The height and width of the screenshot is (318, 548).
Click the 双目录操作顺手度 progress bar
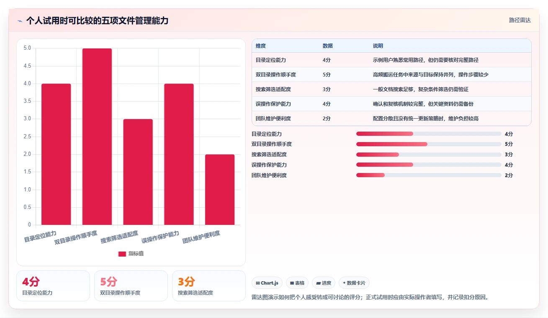point(429,144)
